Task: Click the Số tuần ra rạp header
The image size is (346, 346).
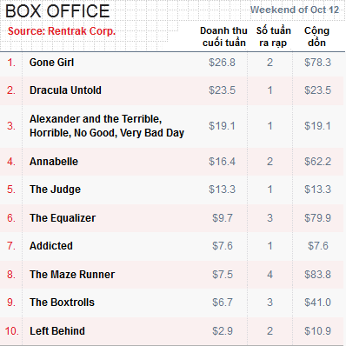Action: pyautogui.click(x=273, y=37)
